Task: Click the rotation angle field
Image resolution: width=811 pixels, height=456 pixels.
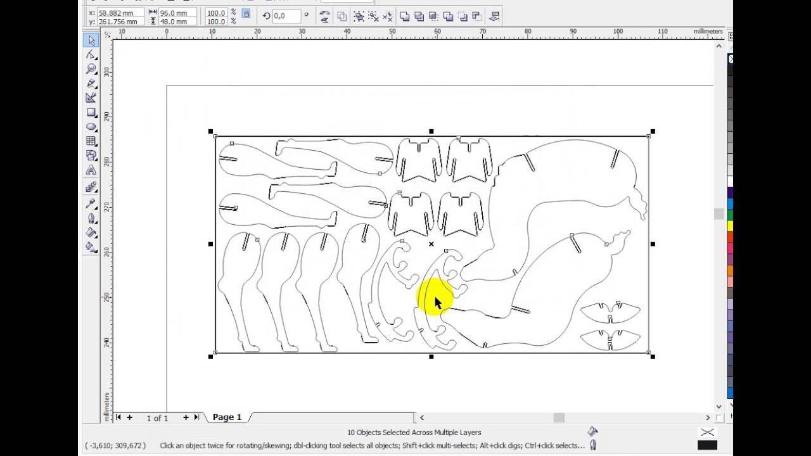Action: (x=286, y=16)
